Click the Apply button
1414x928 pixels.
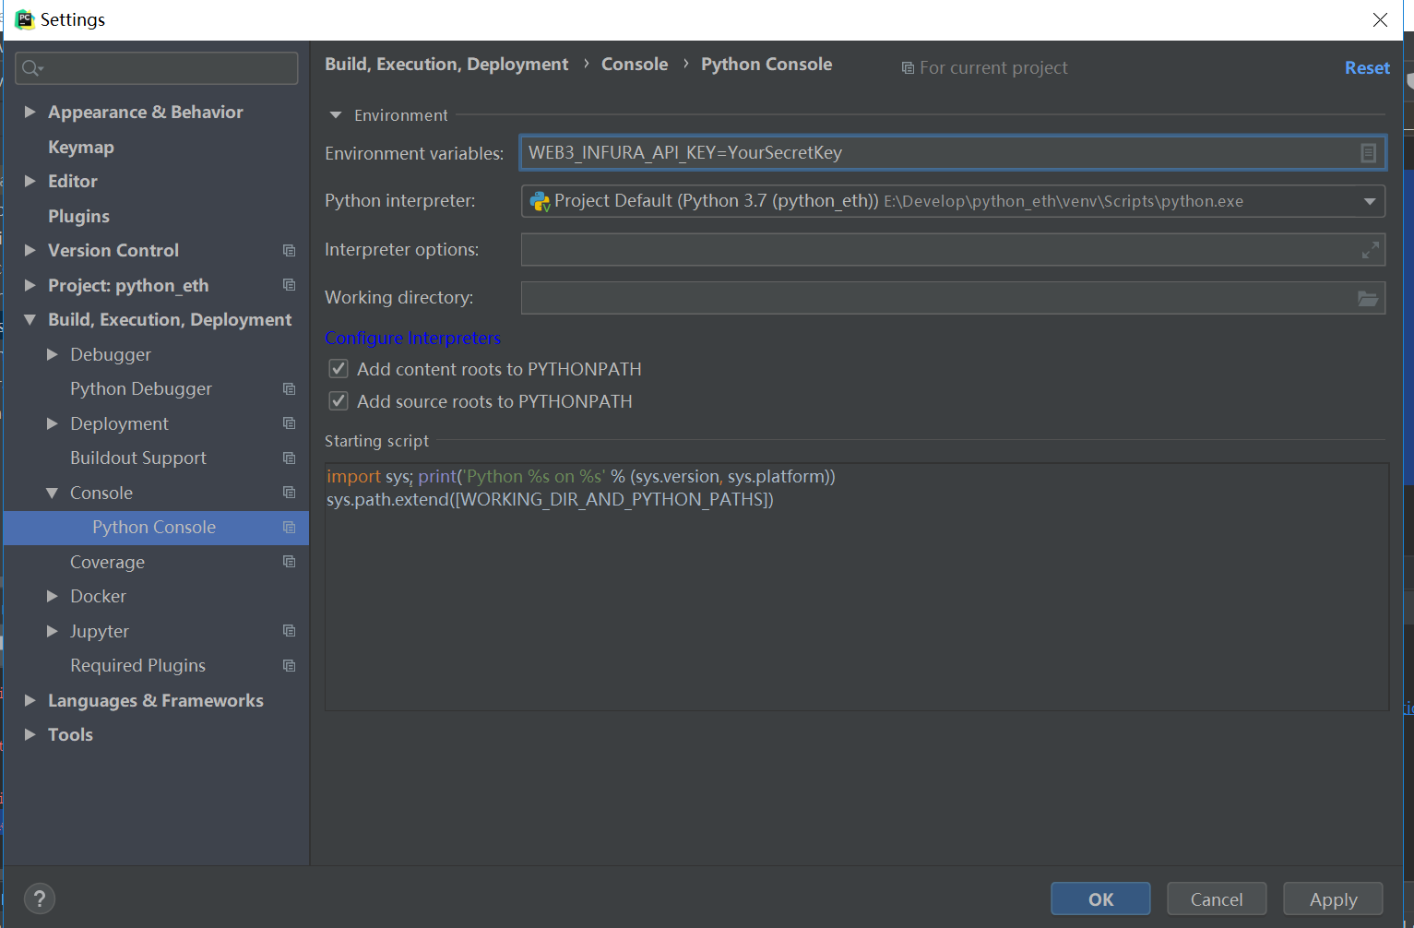pyautogui.click(x=1332, y=898)
